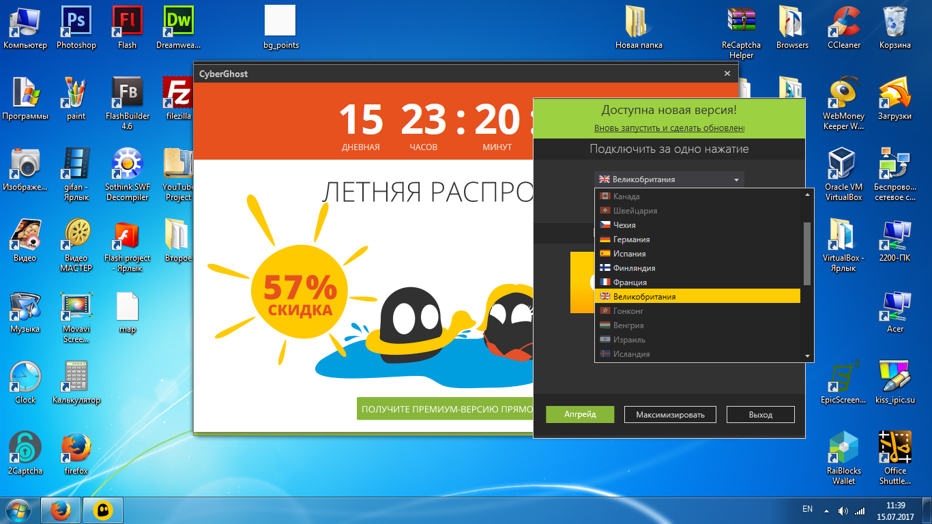Open the Загрузки folder shortcut
This screenshot has height=524, width=932.
click(895, 98)
